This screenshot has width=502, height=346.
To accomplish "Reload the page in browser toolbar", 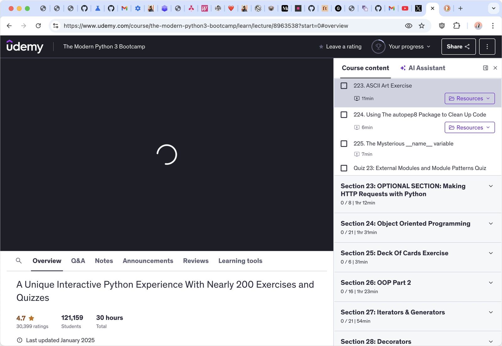I will (x=38, y=26).
